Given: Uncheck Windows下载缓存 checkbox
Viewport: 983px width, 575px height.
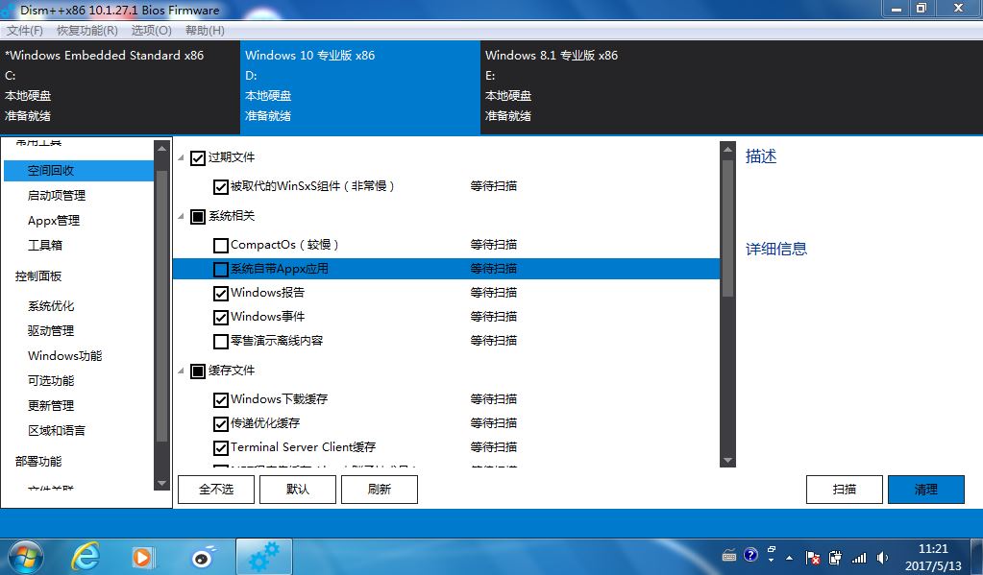Looking at the screenshot, I should pyautogui.click(x=221, y=399).
